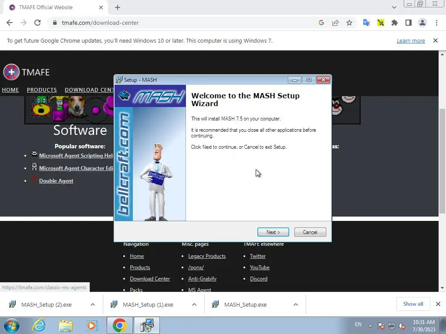Cancel the MASH Setup wizard
The image size is (446, 334).
[x=310, y=232]
